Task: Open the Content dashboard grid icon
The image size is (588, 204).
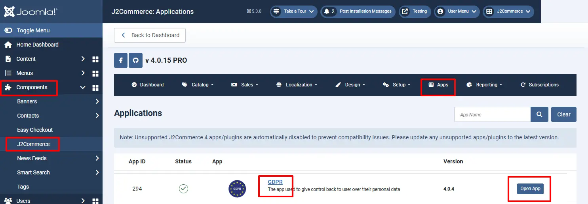Action: pos(95,59)
